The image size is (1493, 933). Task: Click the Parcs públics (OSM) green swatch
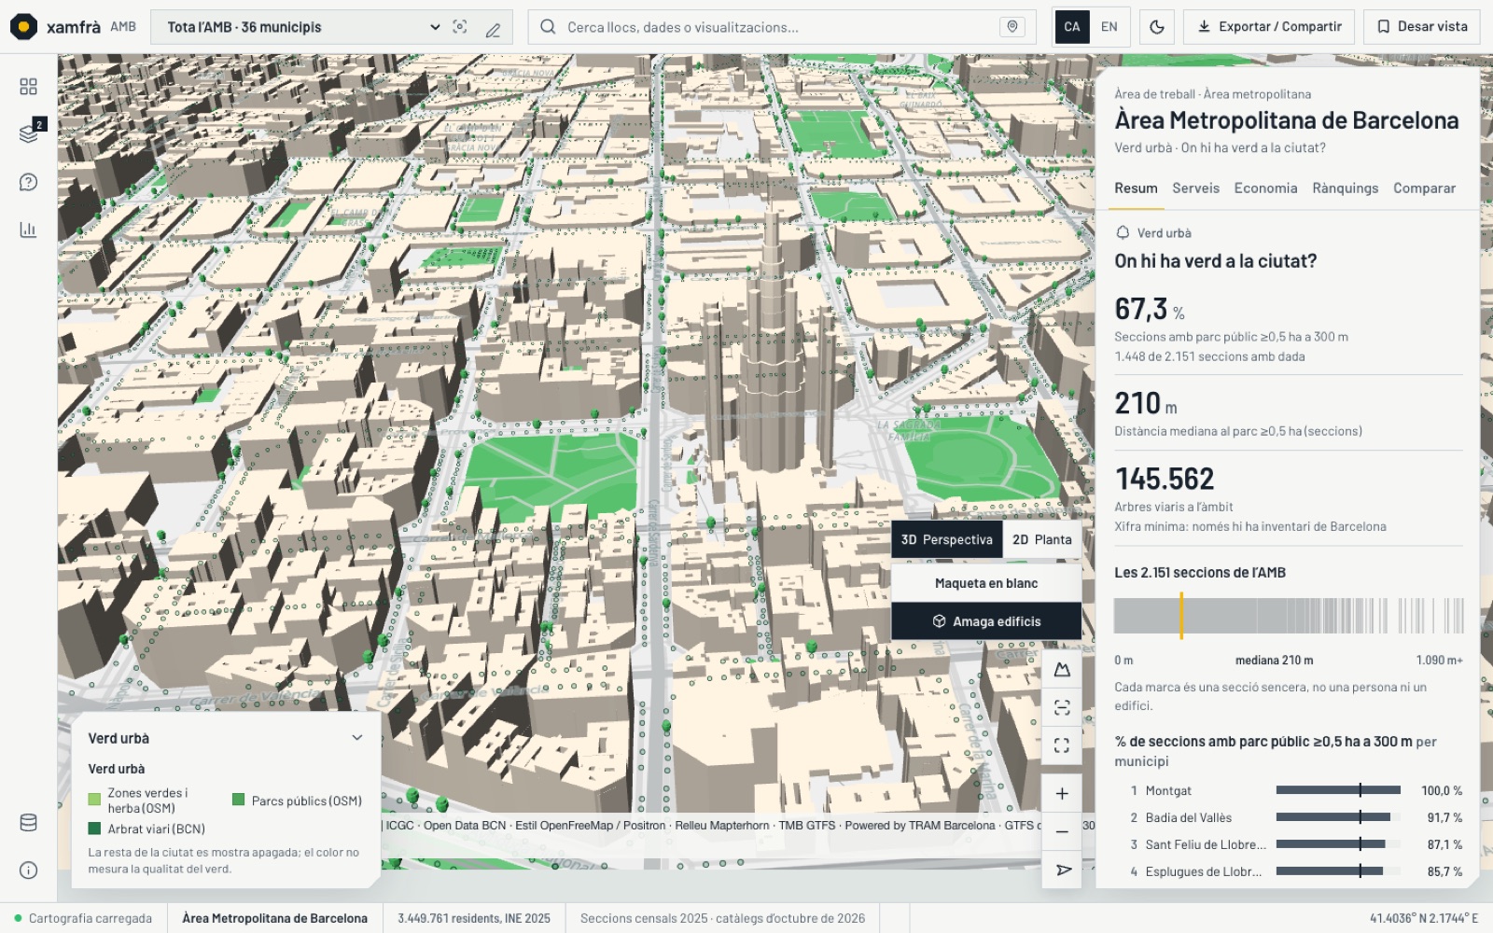point(239,800)
